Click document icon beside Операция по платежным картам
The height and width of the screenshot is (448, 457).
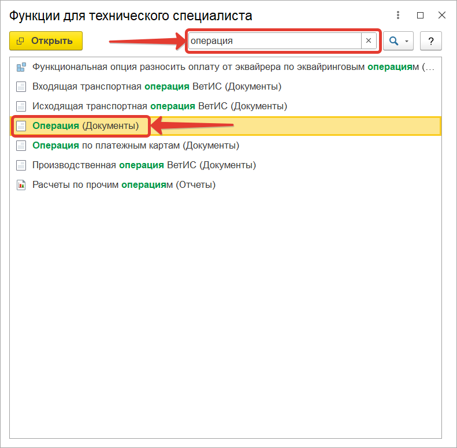pos(21,146)
